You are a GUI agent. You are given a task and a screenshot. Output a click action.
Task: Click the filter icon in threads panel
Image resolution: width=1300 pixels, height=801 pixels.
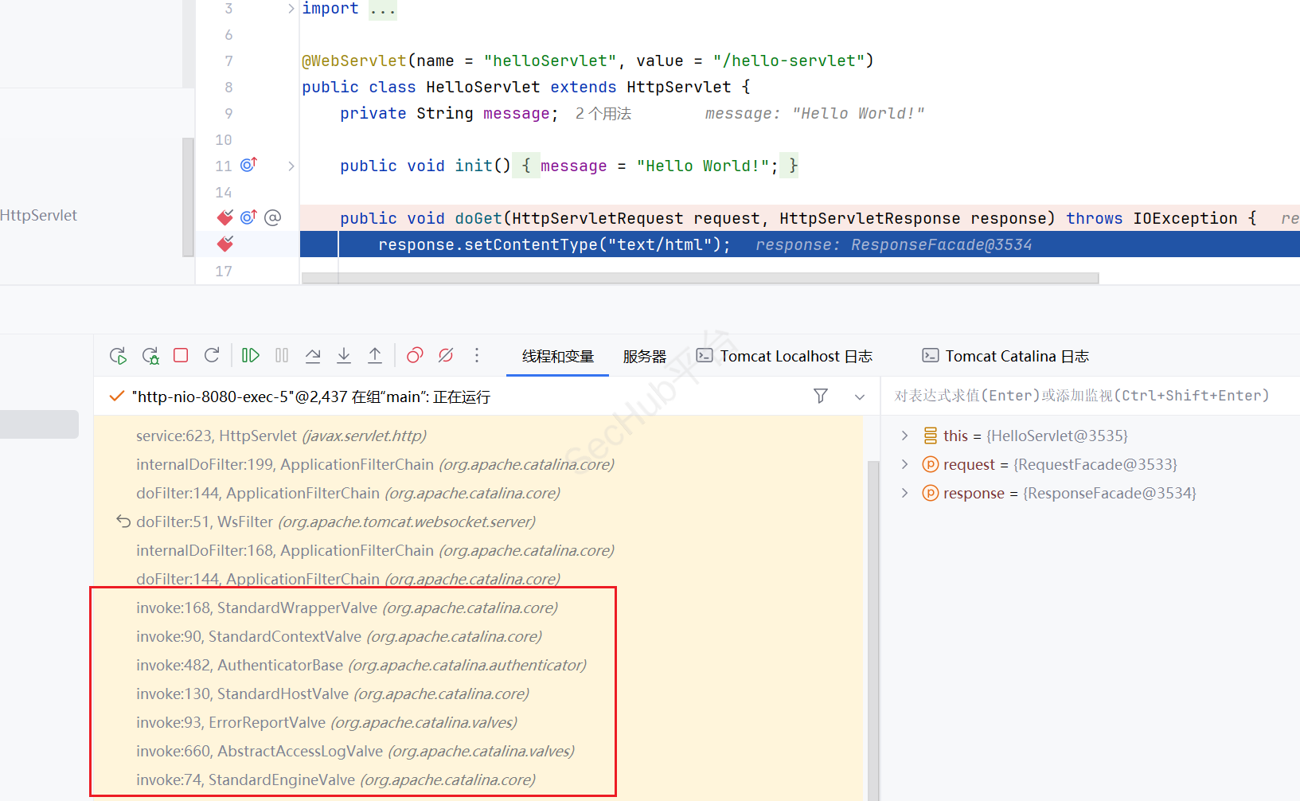[821, 396]
